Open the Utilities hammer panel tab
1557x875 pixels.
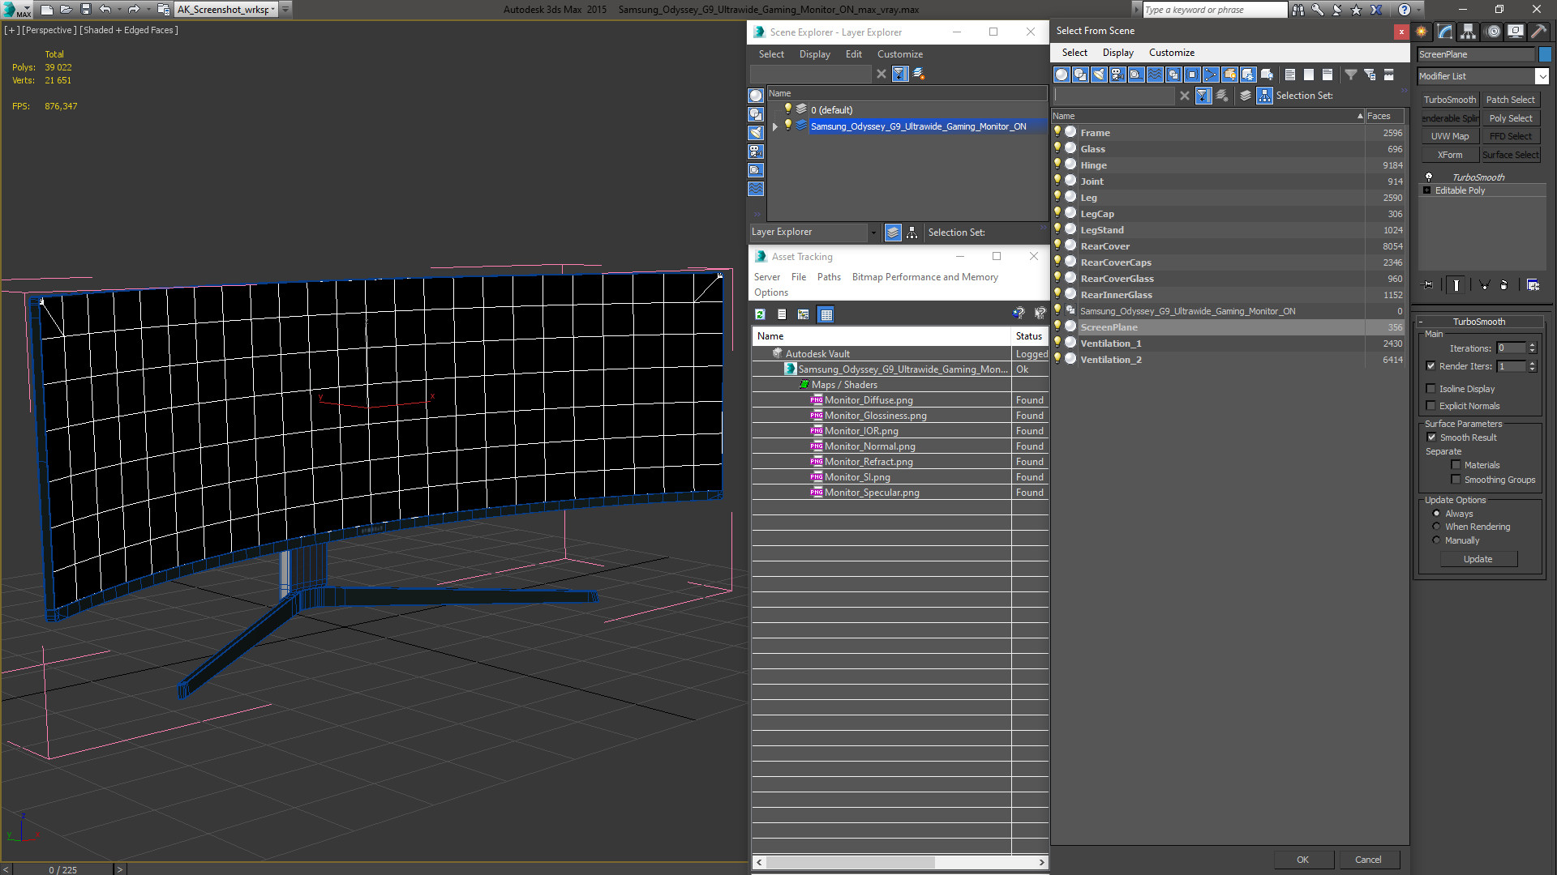1538,32
